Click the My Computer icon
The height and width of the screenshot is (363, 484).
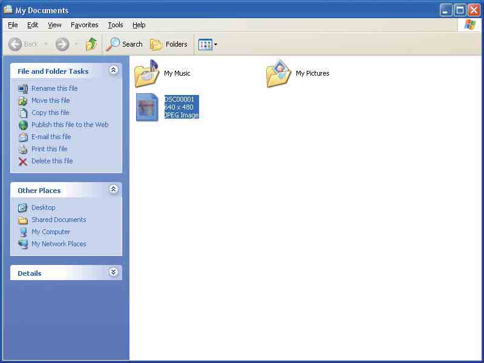point(23,232)
